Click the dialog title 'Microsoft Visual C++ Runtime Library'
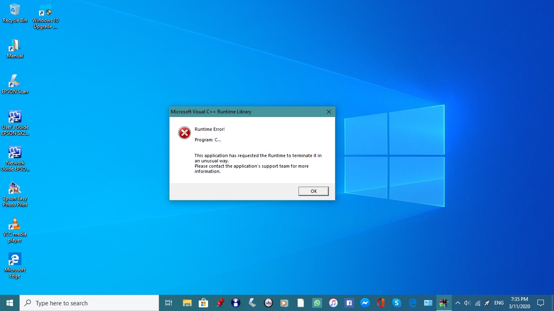The image size is (554, 311). click(x=211, y=112)
